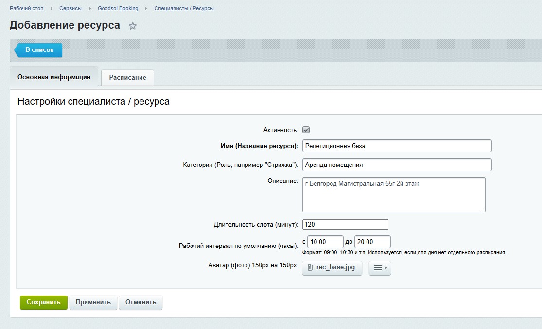Image resolution: width=542 pixels, height=329 pixels.
Task: Focus slot duration field with 120
Action: [345, 224]
